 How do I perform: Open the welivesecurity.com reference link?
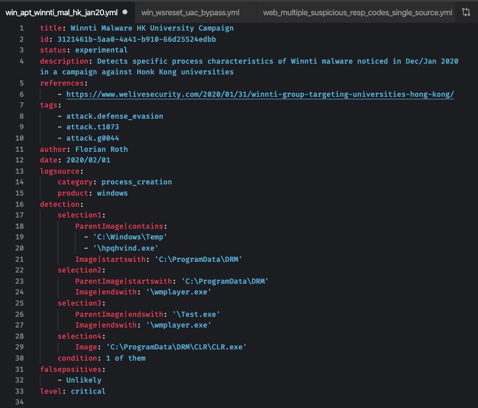tap(260, 94)
